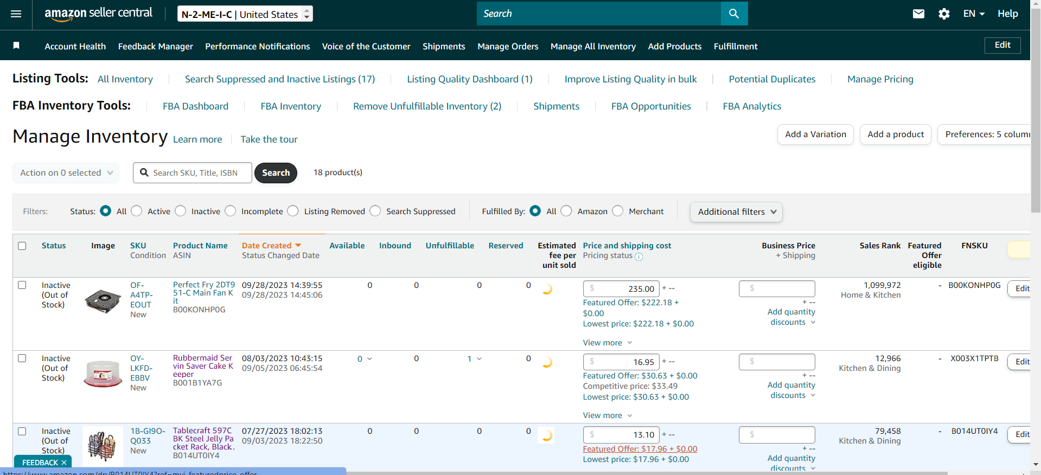Viewport: 1041px width, 475px height.
Task: Open the Tablecraft Featured Offer $17.96 link
Action: pyautogui.click(x=640, y=449)
